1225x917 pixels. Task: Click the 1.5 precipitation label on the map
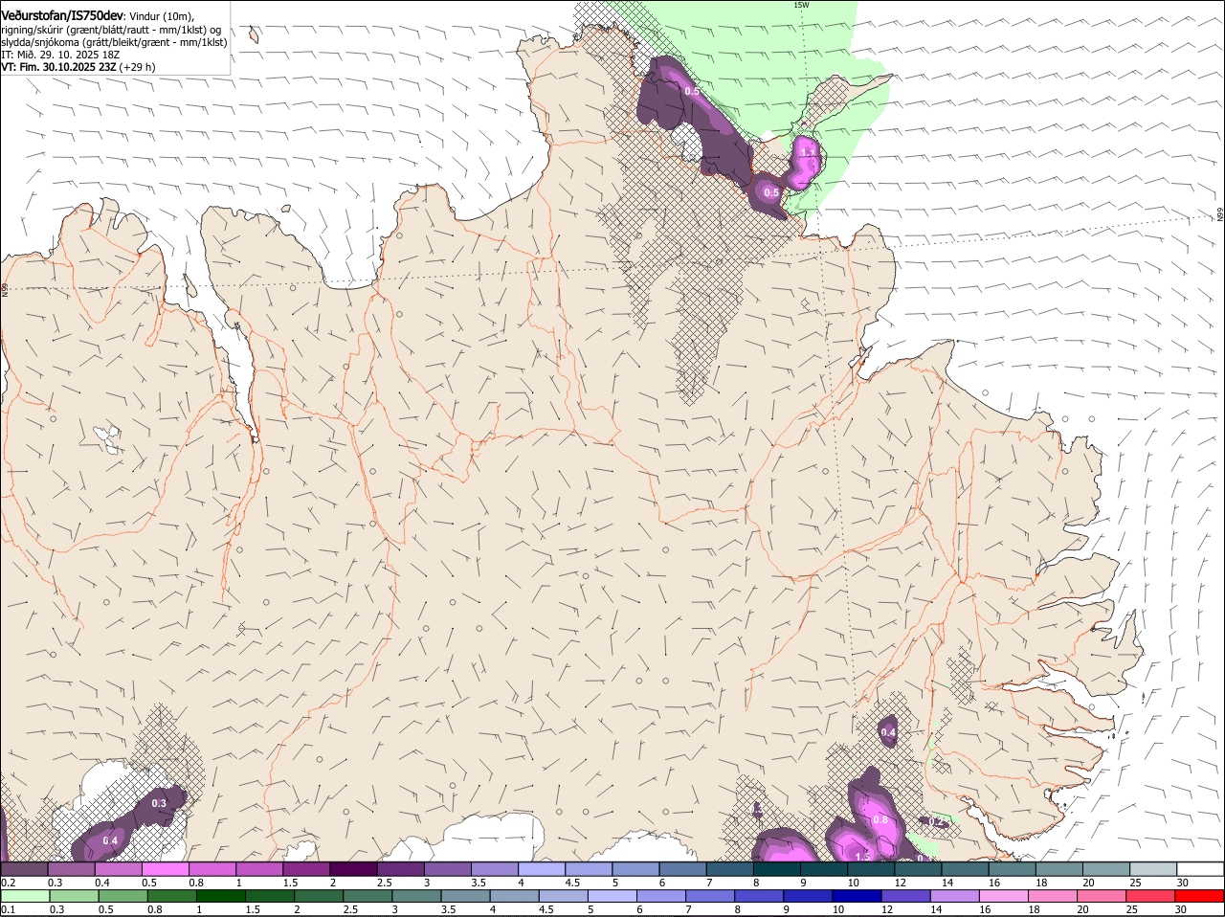coord(862,856)
